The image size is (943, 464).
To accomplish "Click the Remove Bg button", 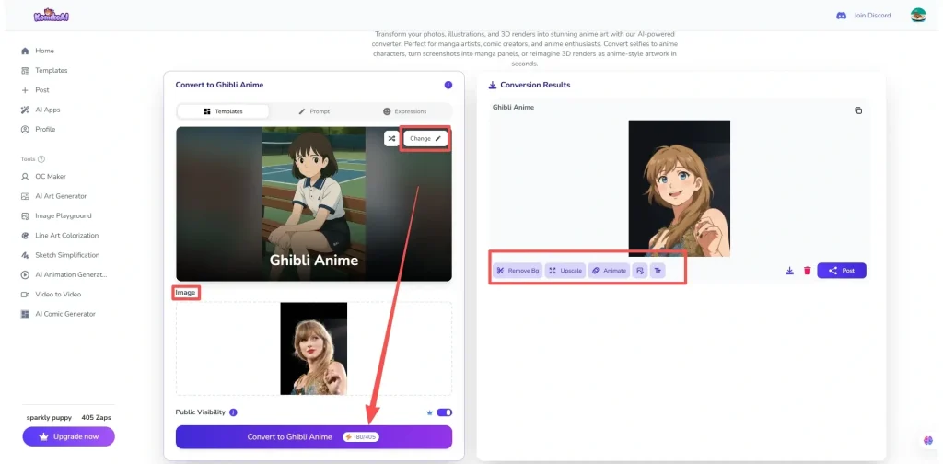I will (x=518, y=271).
